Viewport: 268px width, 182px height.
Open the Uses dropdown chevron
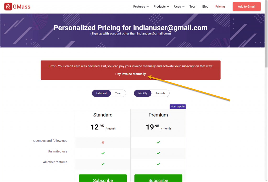[183, 7]
